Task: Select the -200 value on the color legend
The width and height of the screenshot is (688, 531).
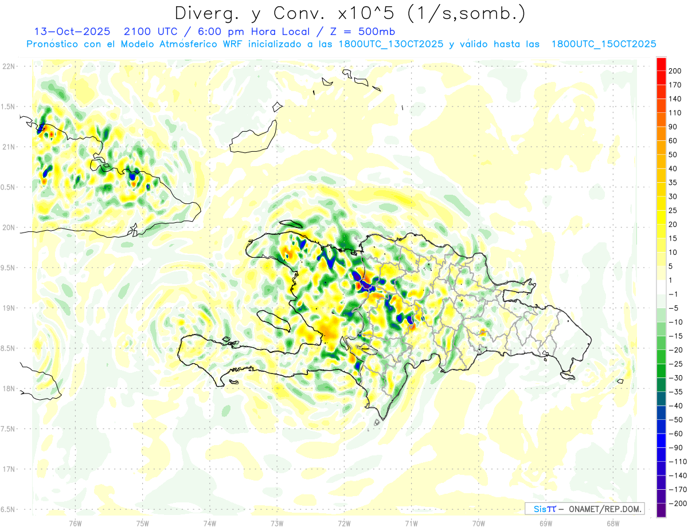Action: pos(674,504)
